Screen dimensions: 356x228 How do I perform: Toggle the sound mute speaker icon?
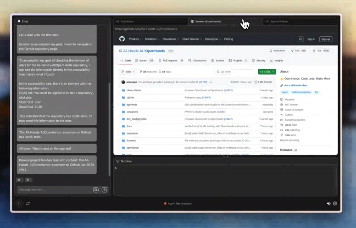click(328, 203)
